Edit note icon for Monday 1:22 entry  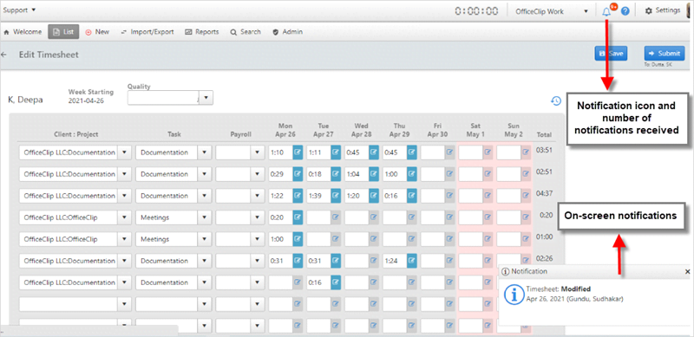coord(298,196)
